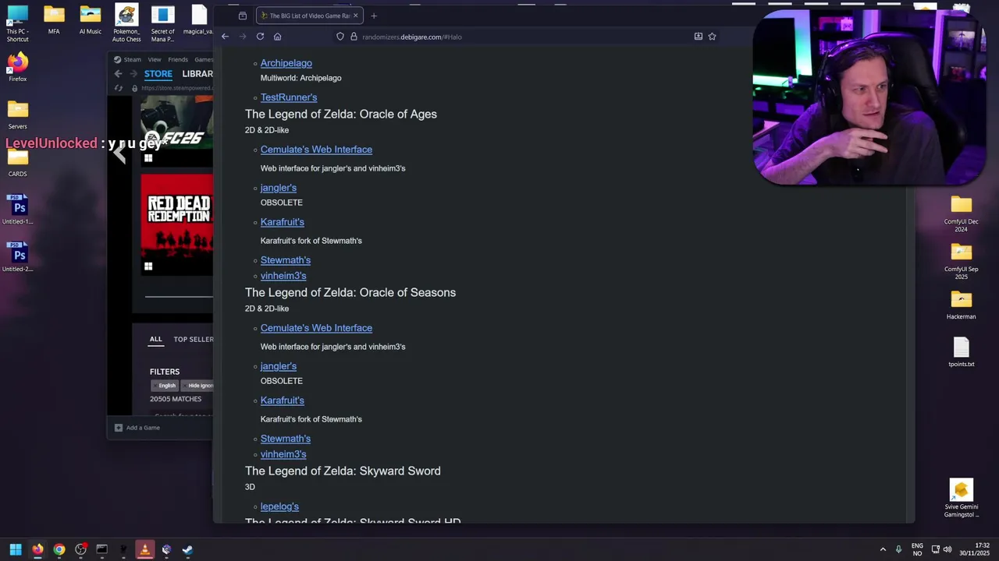Image resolution: width=999 pixels, height=561 pixels.
Task: Open the terminal window from the taskbar
Action: click(x=101, y=549)
